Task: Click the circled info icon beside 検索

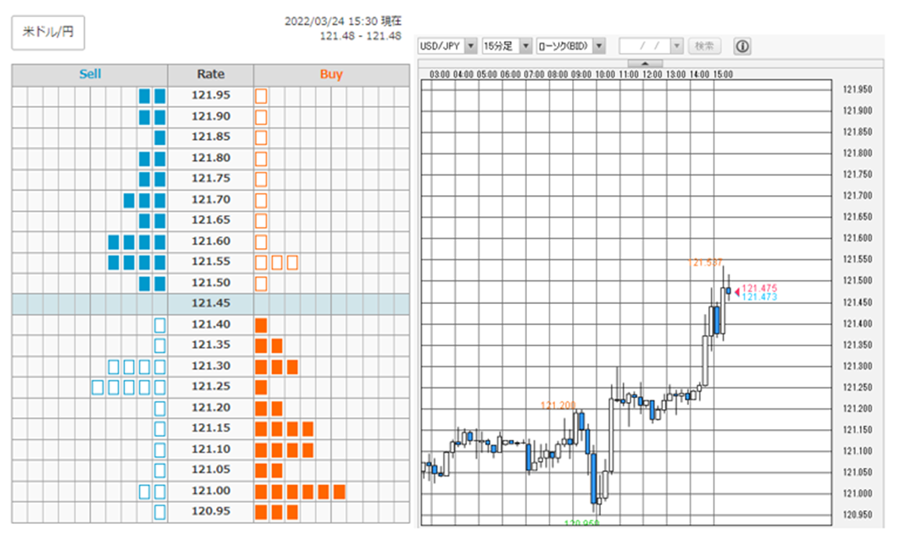Action: coord(742,47)
